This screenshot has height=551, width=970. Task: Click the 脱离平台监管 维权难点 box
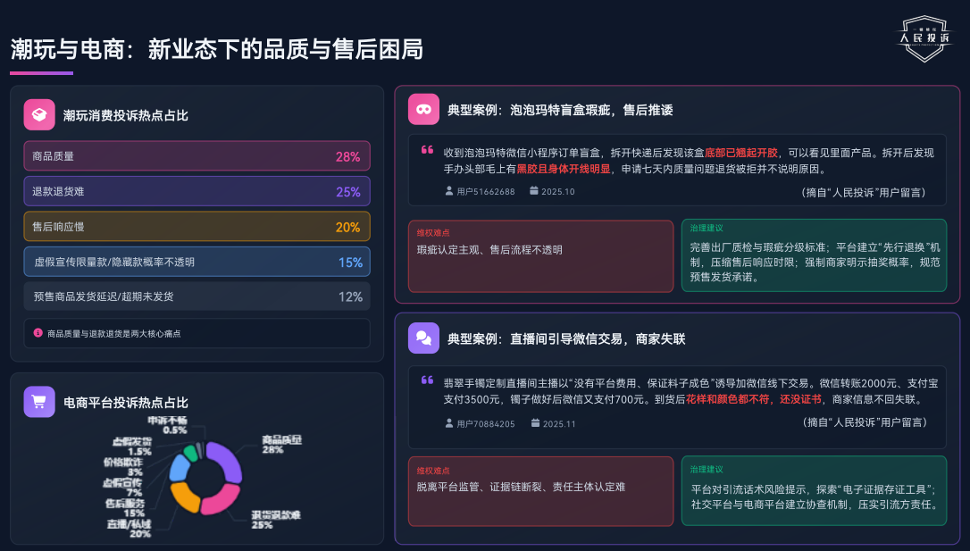[x=540, y=490]
